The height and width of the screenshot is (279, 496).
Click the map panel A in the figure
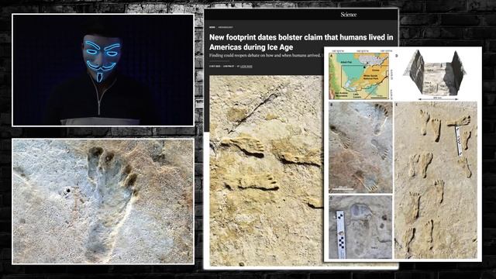pyautogui.click(x=360, y=76)
